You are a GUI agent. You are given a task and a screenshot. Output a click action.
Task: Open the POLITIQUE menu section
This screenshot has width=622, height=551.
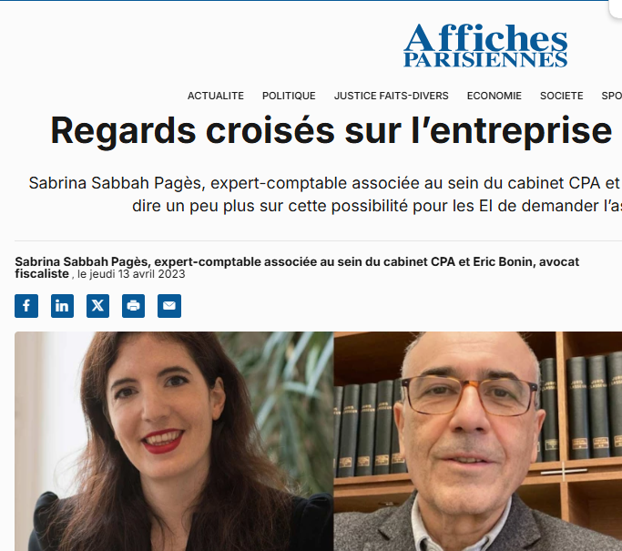coord(289,96)
